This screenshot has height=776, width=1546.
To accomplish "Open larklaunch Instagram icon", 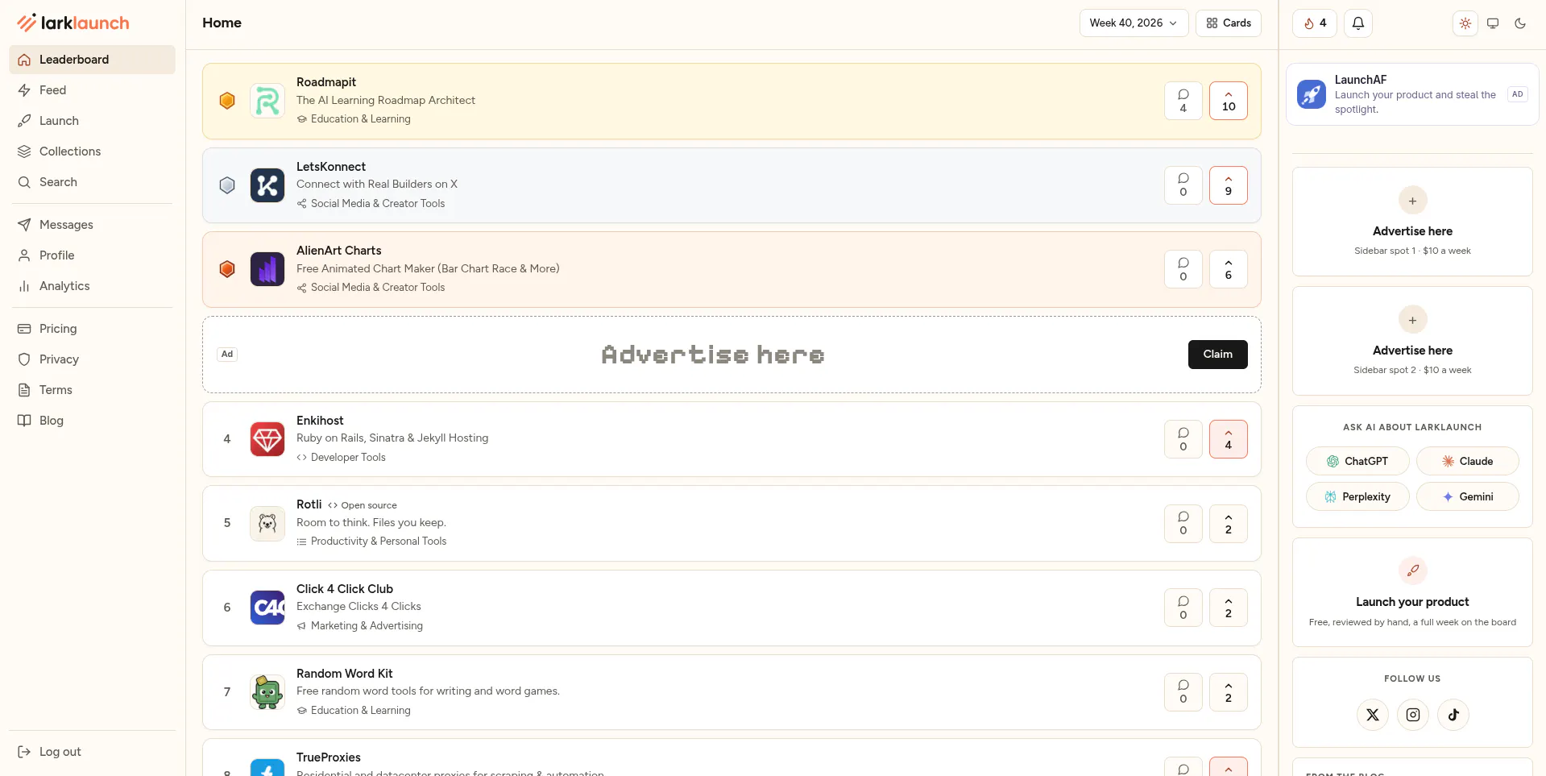I will pyautogui.click(x=1412, y=715).
